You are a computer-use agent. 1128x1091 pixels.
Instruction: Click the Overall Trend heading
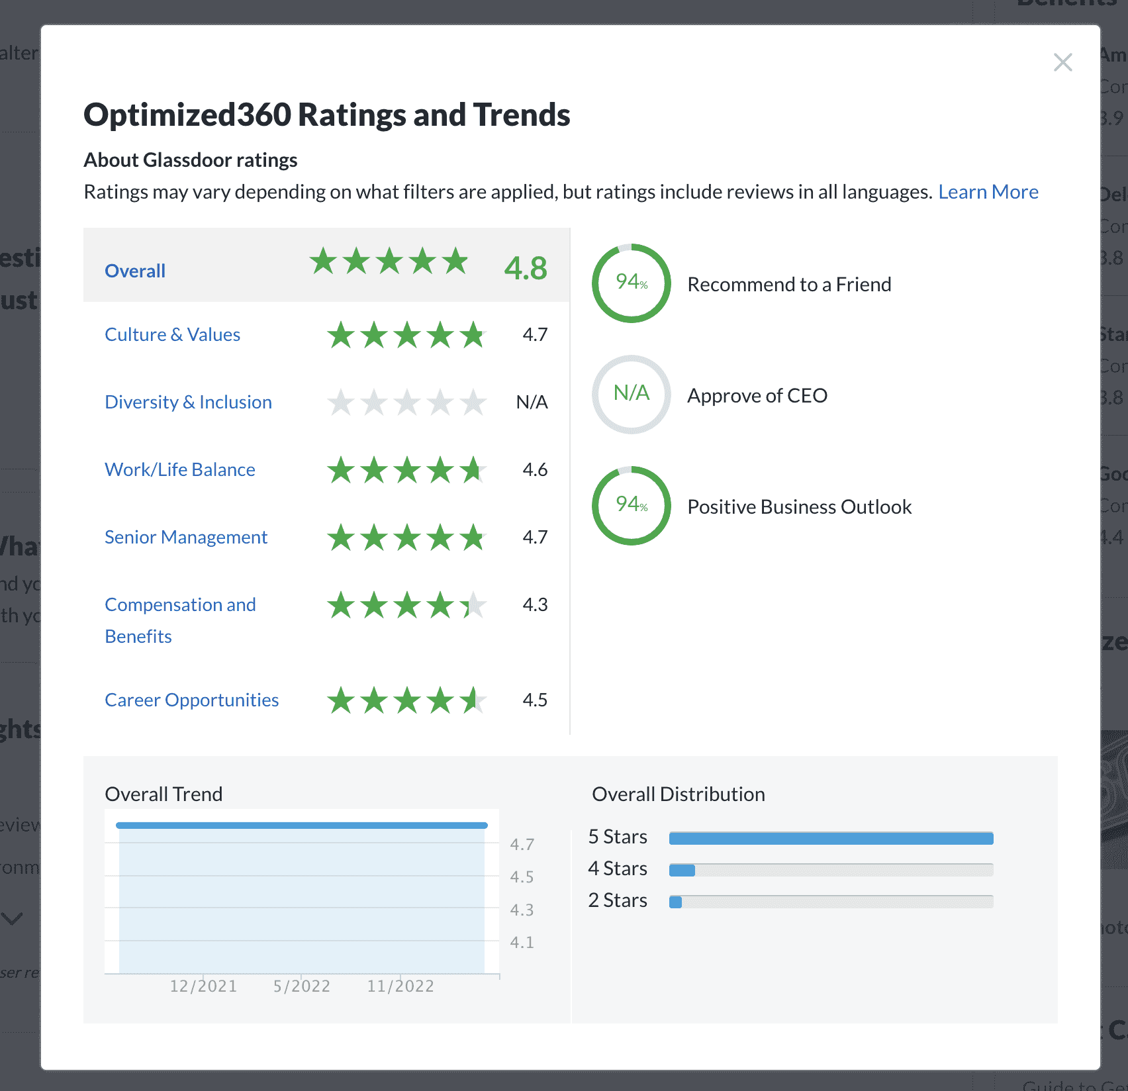point(164,794)
